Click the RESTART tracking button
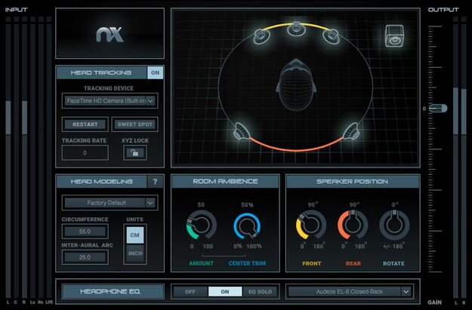Viewport: 472px width, 310px height. tap(85, 124)
